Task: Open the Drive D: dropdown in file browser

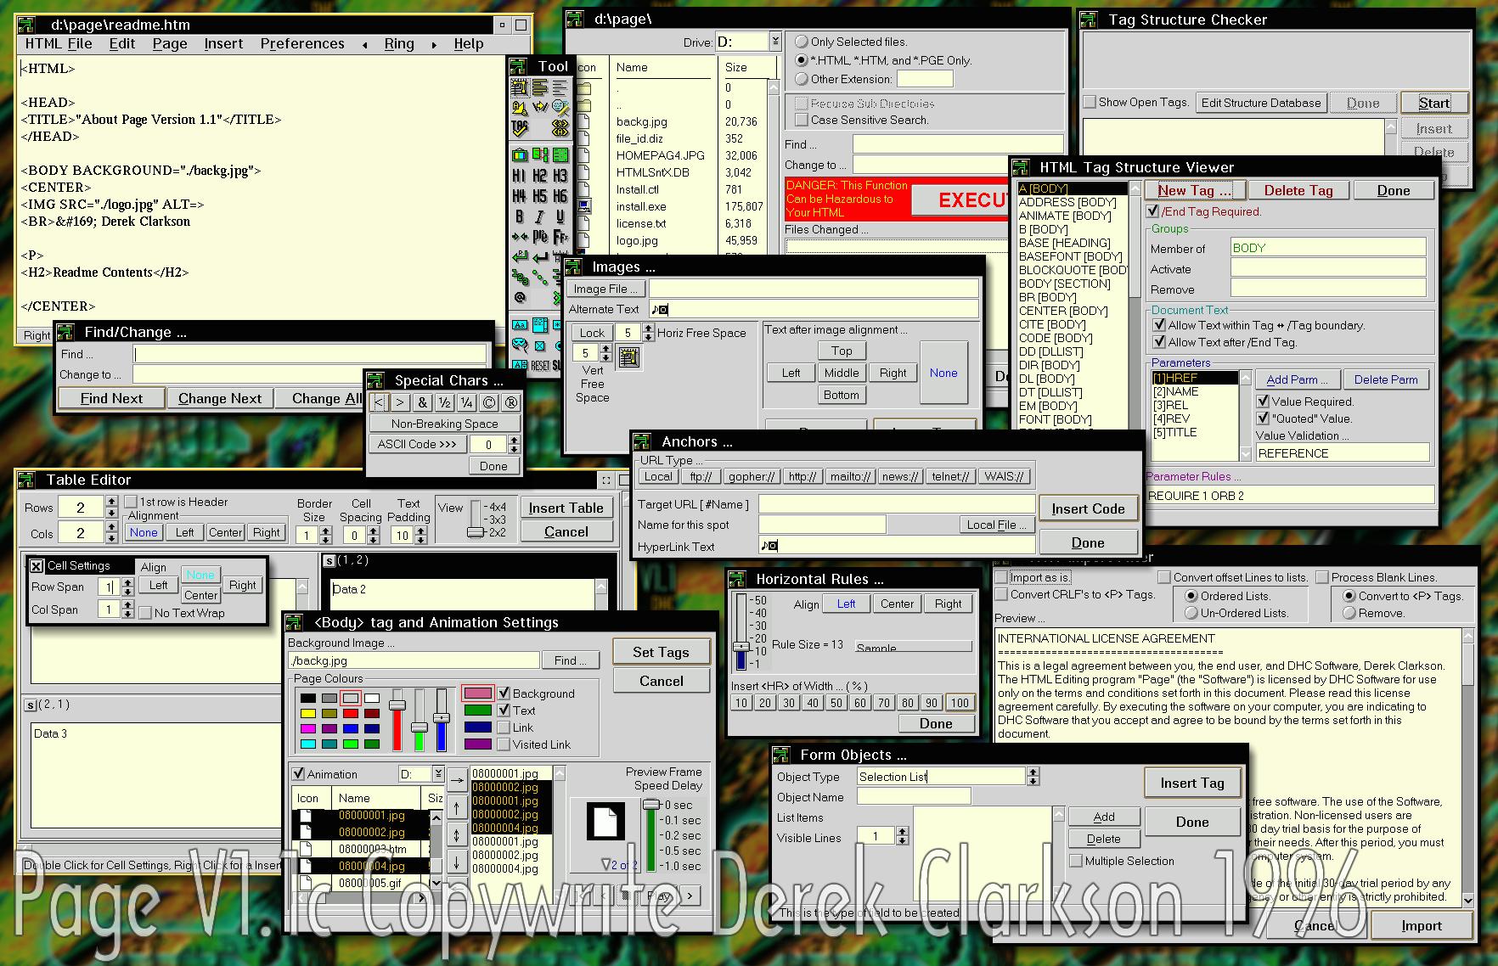Action: 774,42
